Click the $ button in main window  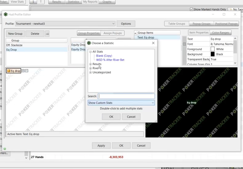pyautogui.click(x=33, y=2)
